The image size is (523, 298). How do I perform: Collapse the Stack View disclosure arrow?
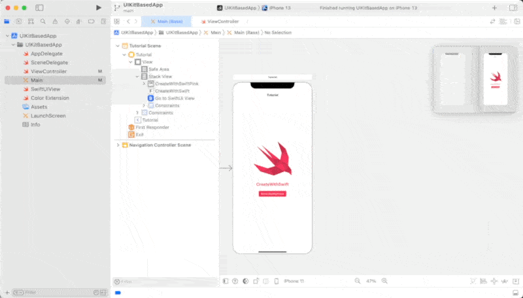137,76
